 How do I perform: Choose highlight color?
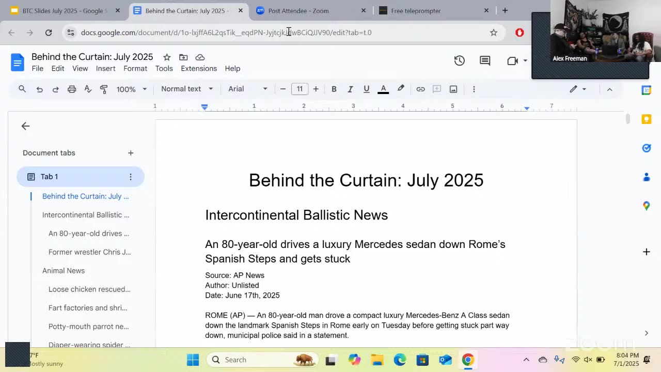tap(401, 89)
